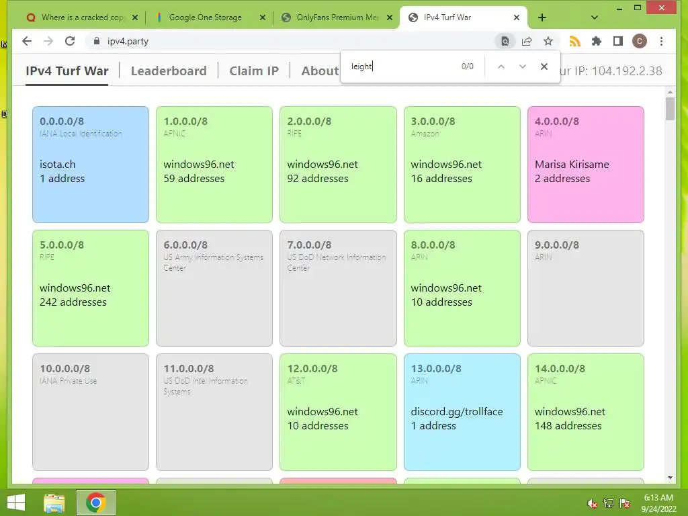Open the RSS feed extension icon
Screen dimensions: 688x516
pyautogui.click(x=575, y=41)
